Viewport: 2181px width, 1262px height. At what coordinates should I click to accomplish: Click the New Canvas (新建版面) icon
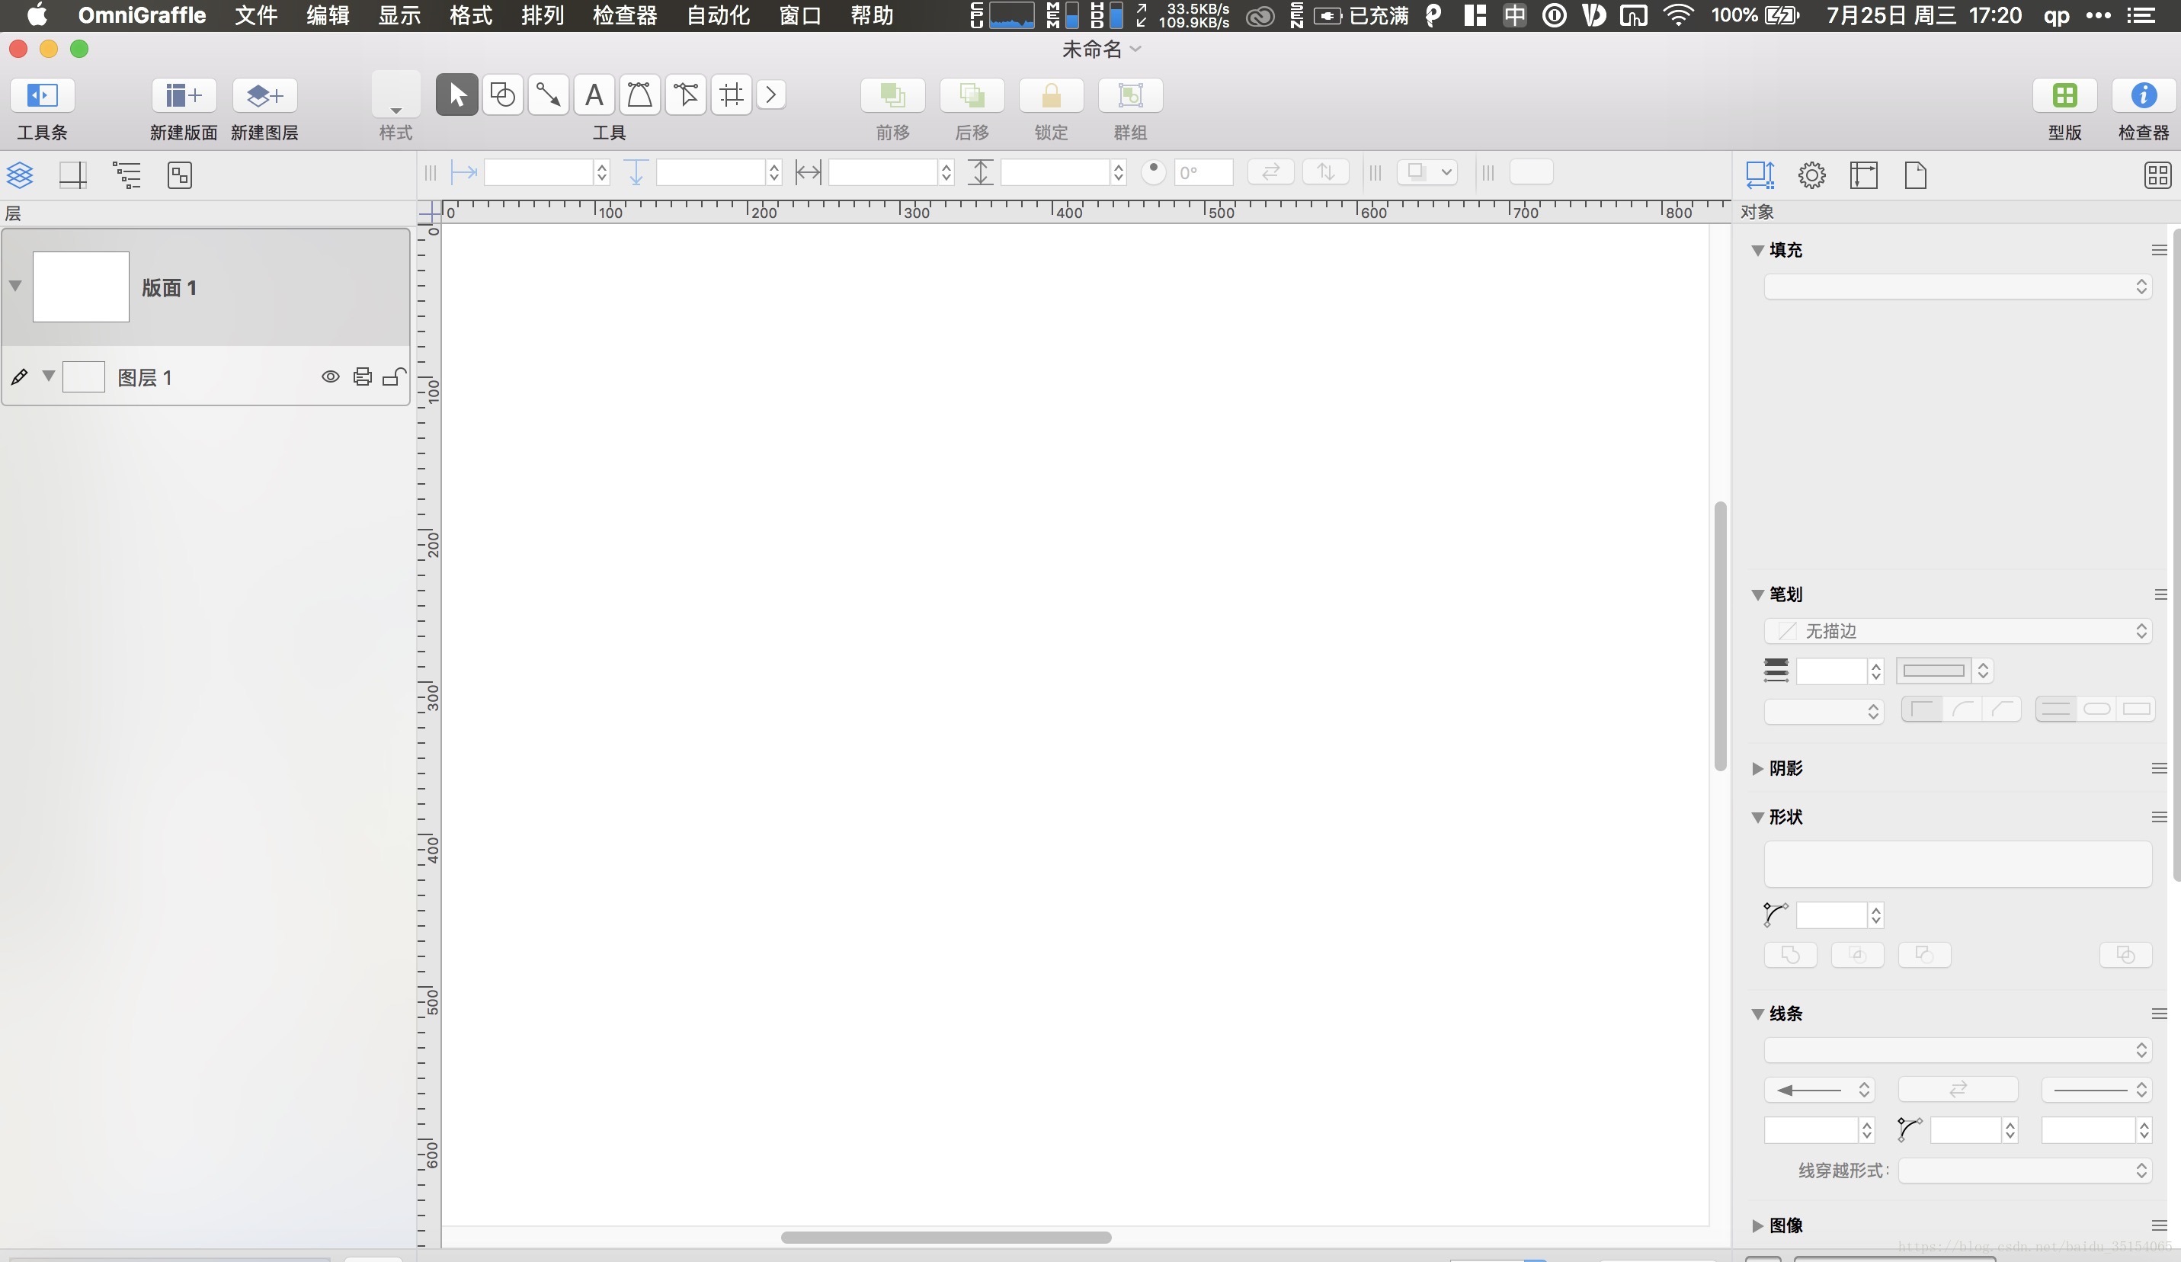click(x=183, y=94)
